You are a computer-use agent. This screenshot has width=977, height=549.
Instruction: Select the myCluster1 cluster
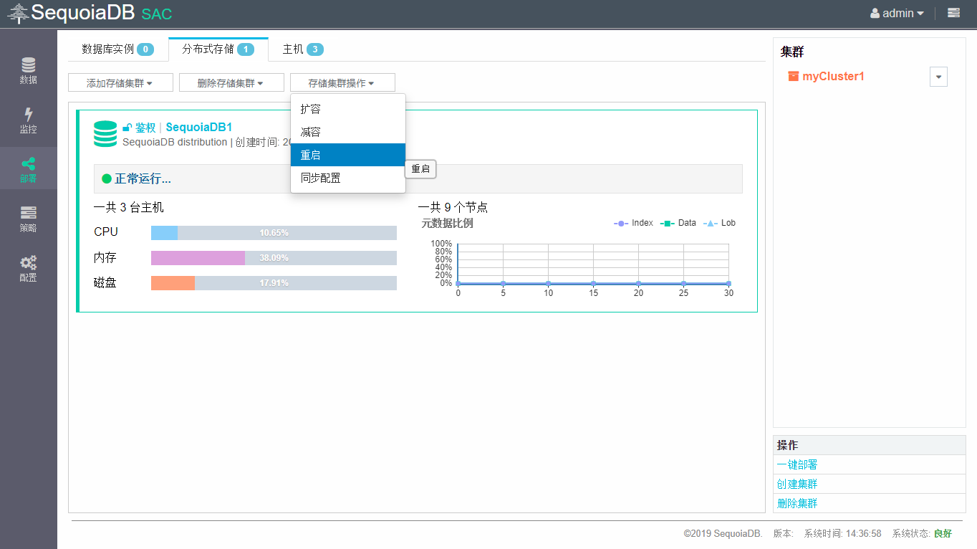coord(833,76)
